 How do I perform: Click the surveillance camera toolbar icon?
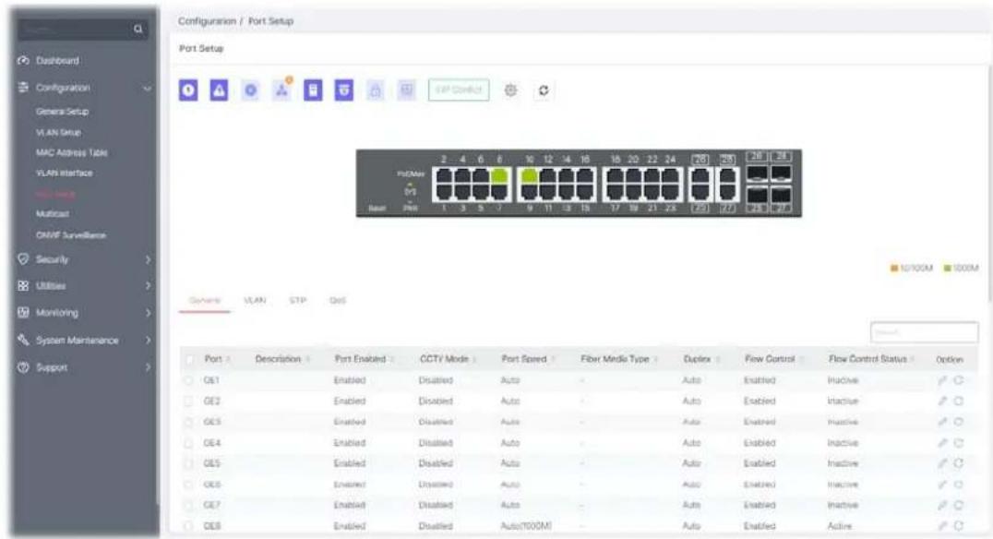[344, 90]
